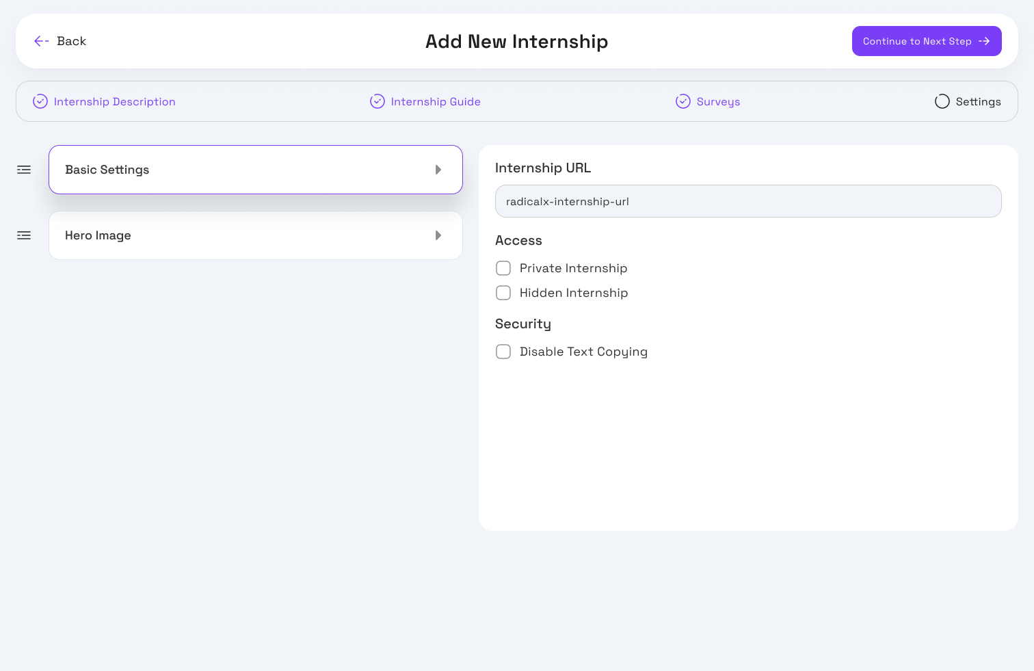The width and height of the screenshot is (1034, 671).
Task: Click the drag handle beside Basic Settings
Action: 23,170
